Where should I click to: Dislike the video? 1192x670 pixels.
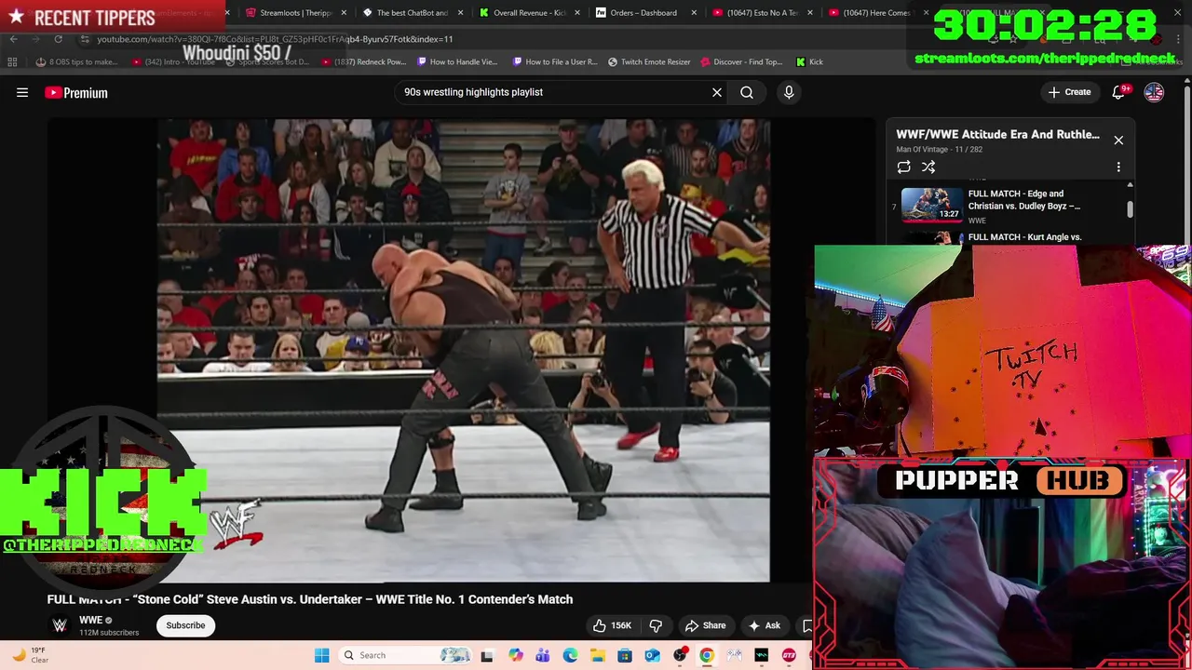[x=656, y=625]
